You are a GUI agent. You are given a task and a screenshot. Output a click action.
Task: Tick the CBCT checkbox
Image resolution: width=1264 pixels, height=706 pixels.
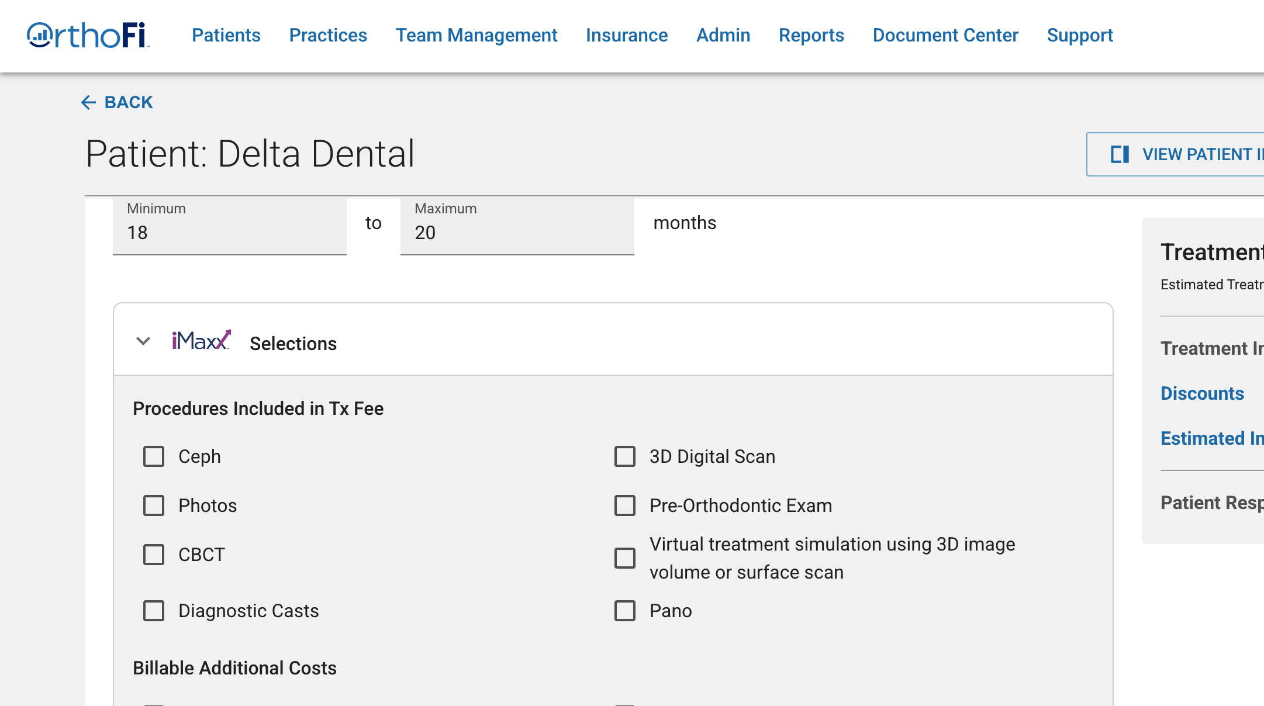154,555
